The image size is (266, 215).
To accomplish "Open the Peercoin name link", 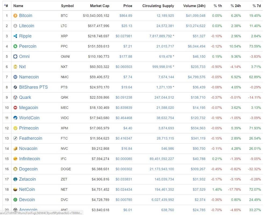I will coord(28,46).
